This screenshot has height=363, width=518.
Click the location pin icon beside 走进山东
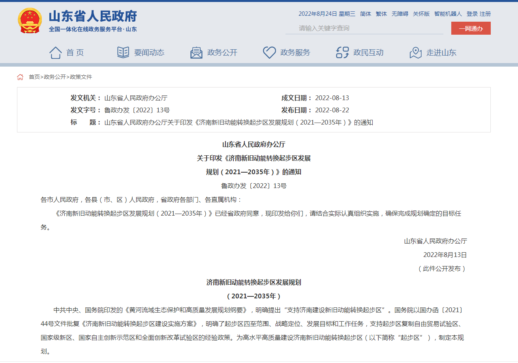coord(415,52)
